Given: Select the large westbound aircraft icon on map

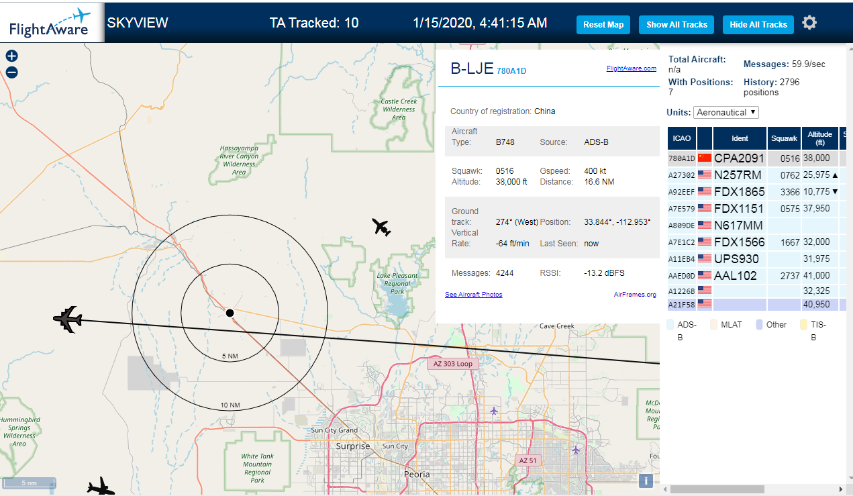Looking at the screenshot, I should 68,319.
